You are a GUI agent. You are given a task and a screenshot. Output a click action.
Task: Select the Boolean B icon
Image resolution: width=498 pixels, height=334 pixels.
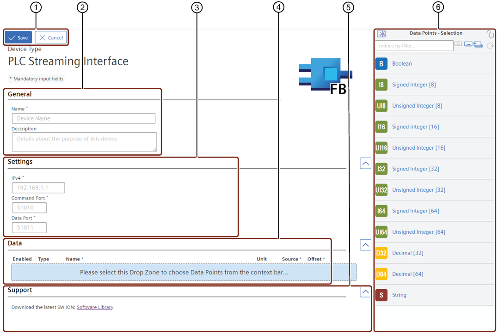point(381,64)
